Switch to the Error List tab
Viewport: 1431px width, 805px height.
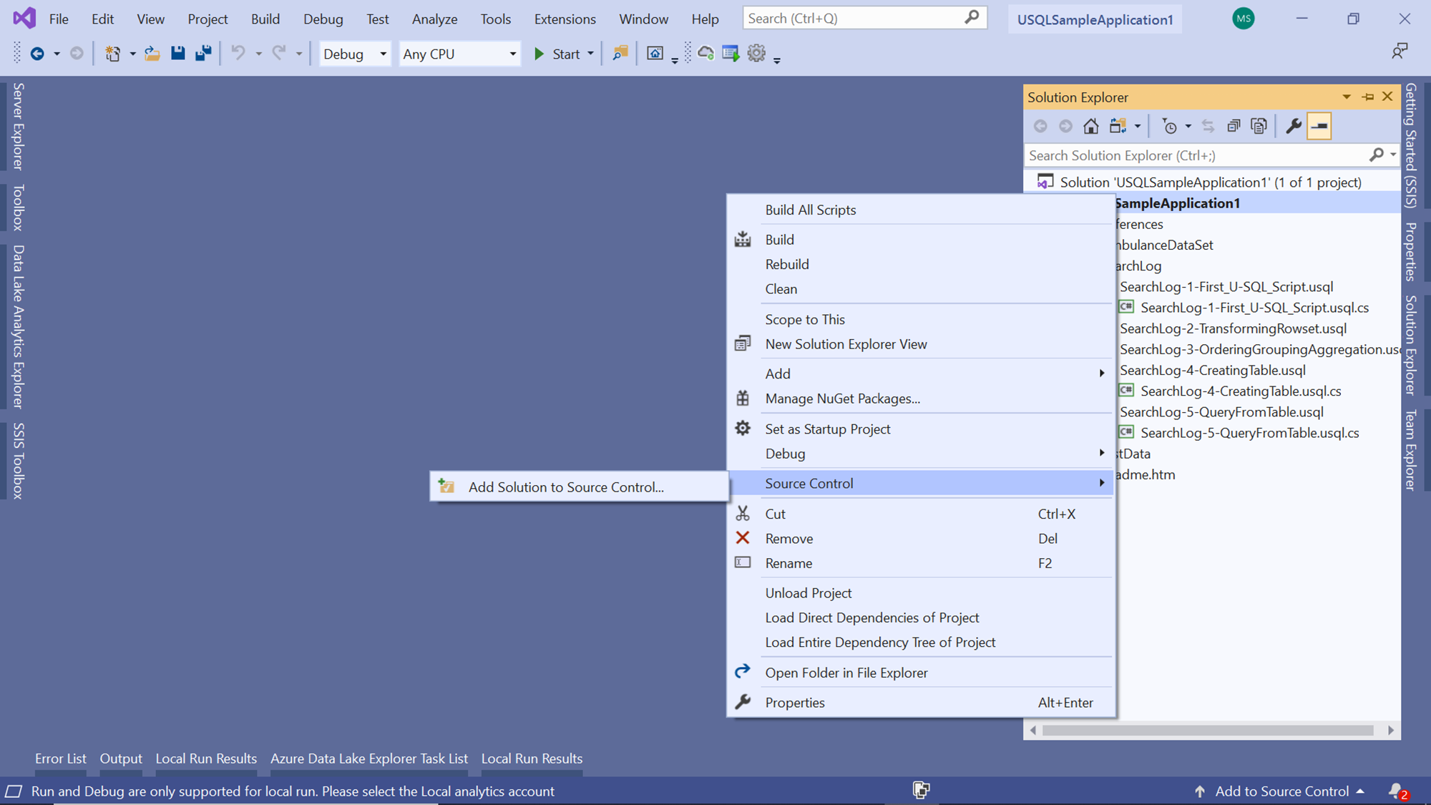tap(60, 758)
